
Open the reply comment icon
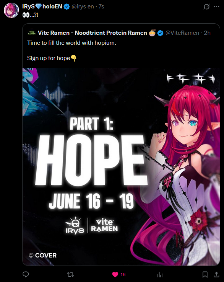(x=26, y=274)
